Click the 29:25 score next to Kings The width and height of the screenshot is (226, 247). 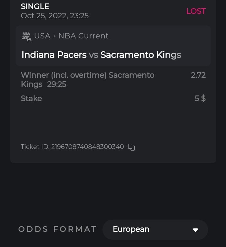coord(57,84)
